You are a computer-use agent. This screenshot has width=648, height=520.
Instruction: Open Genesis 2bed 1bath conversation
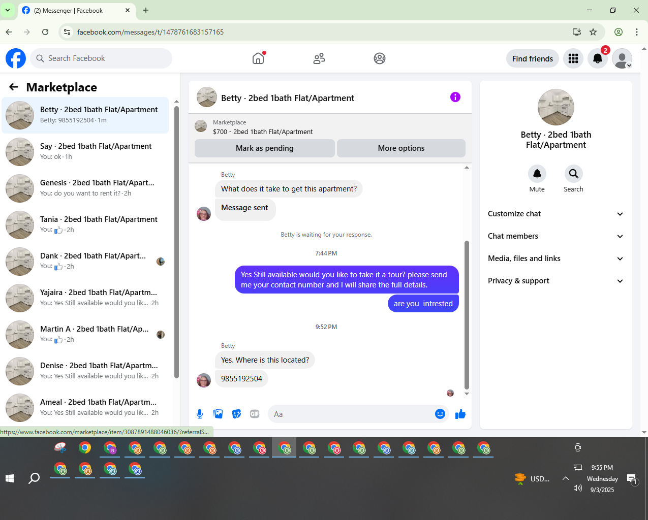85,188
